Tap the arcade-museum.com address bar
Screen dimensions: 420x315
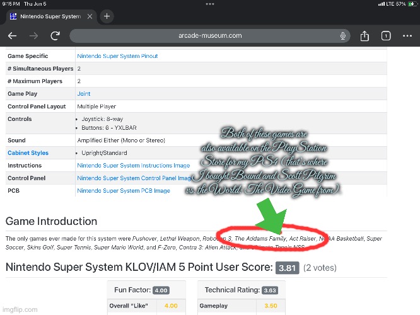pyautogui.click(x=210, y=35)
